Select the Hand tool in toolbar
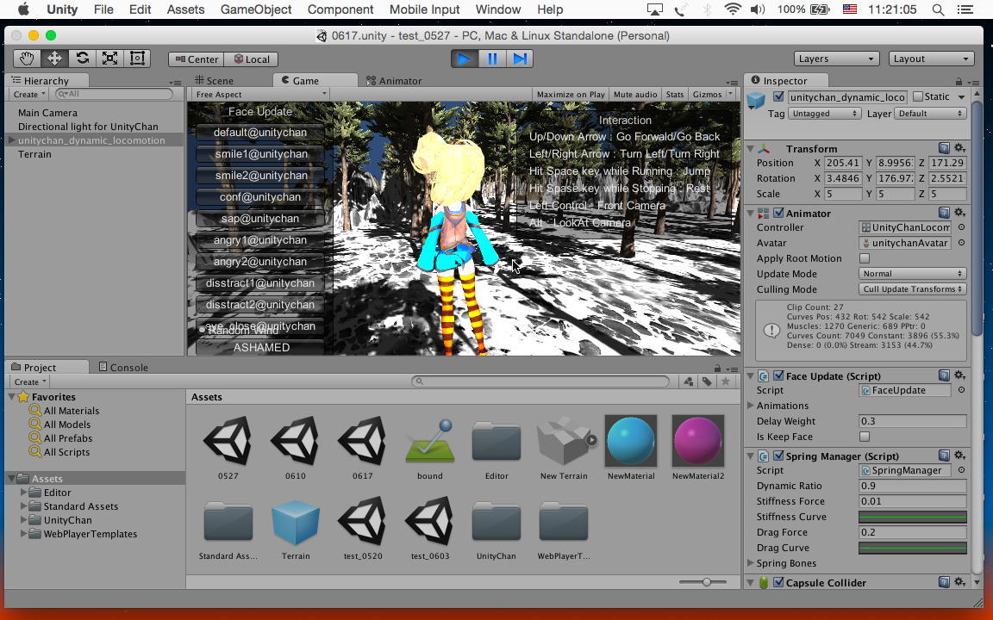The image size is (993, 620). click(x=27, y=59)
